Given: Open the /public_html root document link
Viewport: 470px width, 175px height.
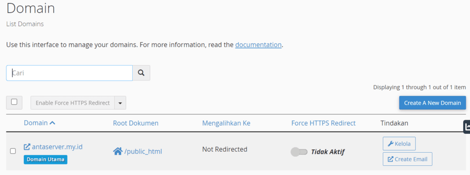Looking at the screenshot, I should pos(143,152).
